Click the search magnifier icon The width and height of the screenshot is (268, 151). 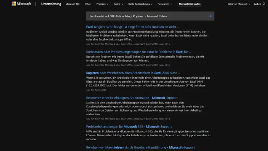tap(263, 4)
